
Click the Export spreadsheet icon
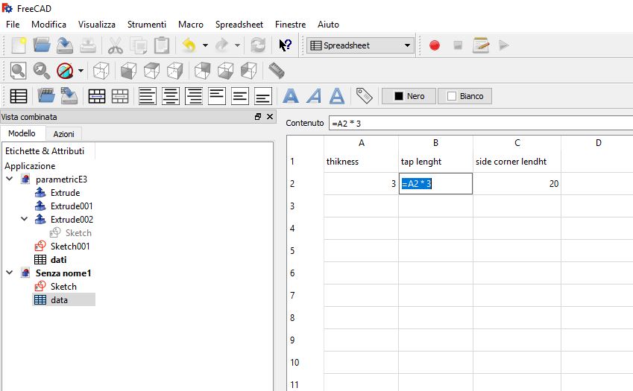tap(69, 96)
